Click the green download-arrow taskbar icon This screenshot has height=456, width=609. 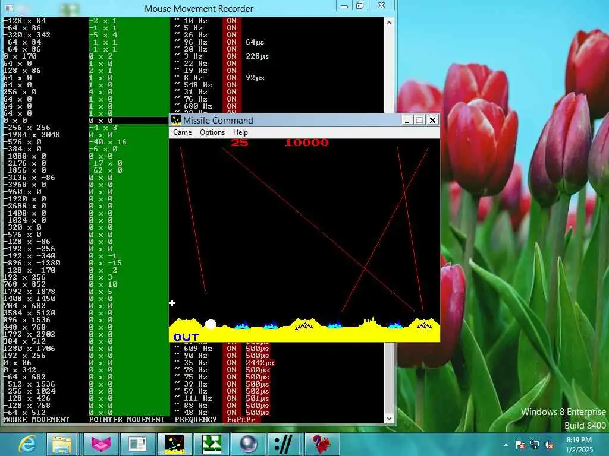tap(212, 444)
